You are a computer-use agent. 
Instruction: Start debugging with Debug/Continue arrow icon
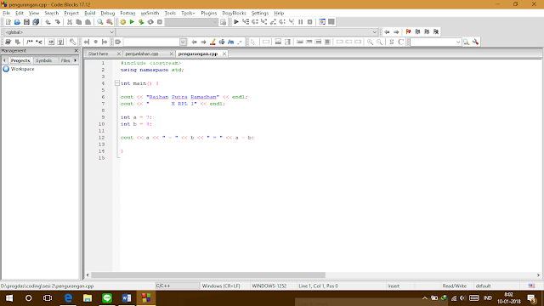[236, 22]
